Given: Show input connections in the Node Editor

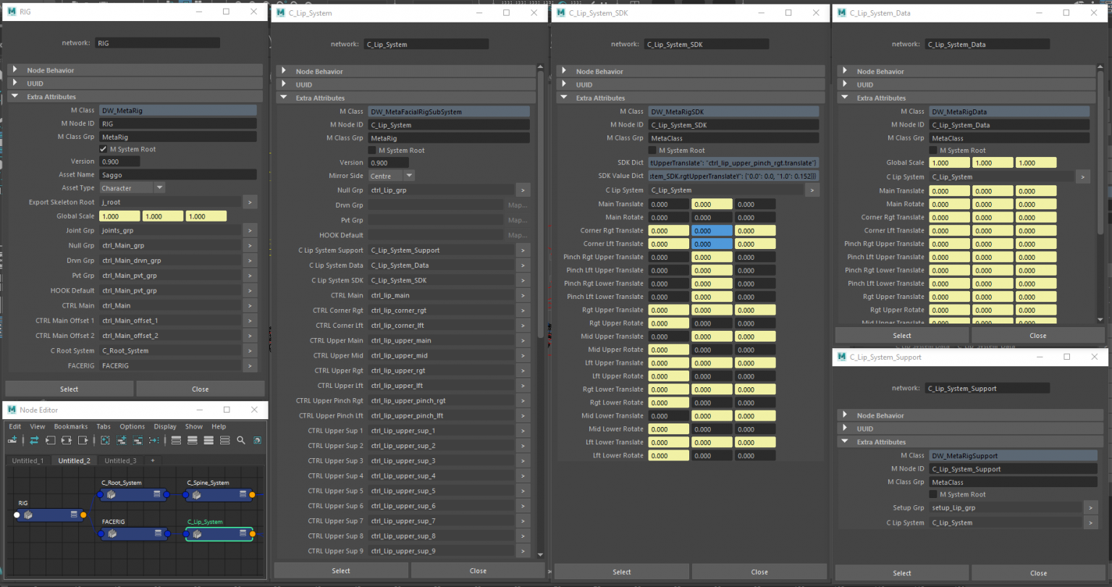Looking at the screenshot, I should (x=51, y=440).
